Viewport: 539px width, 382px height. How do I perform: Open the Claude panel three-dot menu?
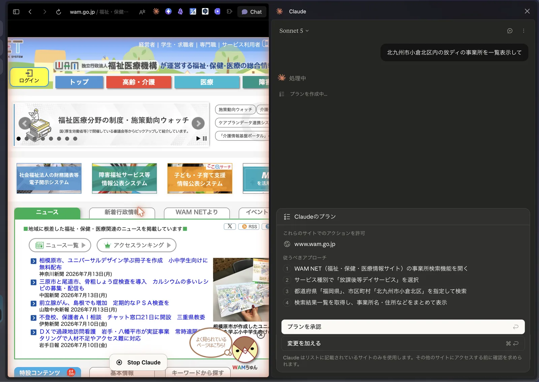524,31
